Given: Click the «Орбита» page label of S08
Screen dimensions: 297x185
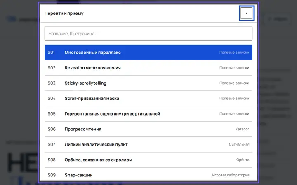Looking at the screenshot, I should (x=243, y=160).
